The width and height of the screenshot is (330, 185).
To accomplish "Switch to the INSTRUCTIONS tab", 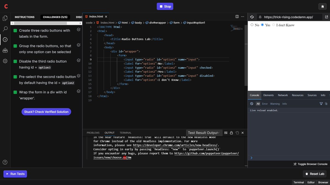I will pyautogui.click(x=24, y=17).
